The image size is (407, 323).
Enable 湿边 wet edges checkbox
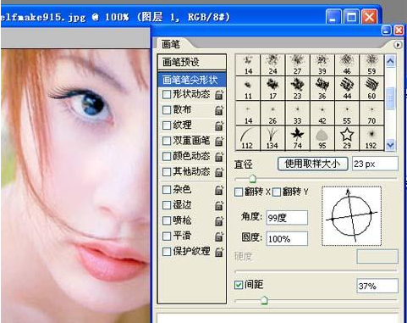coord(167,205)
